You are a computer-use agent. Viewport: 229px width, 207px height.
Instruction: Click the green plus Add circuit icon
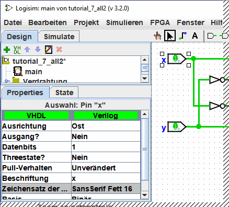click(7, 50)
